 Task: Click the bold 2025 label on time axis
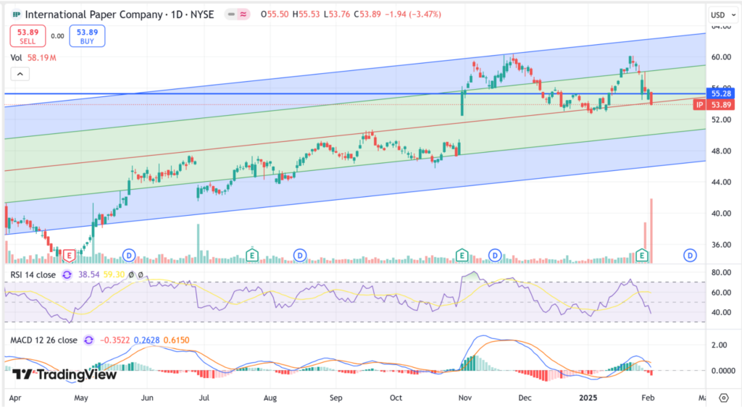[x=588, y=398]
